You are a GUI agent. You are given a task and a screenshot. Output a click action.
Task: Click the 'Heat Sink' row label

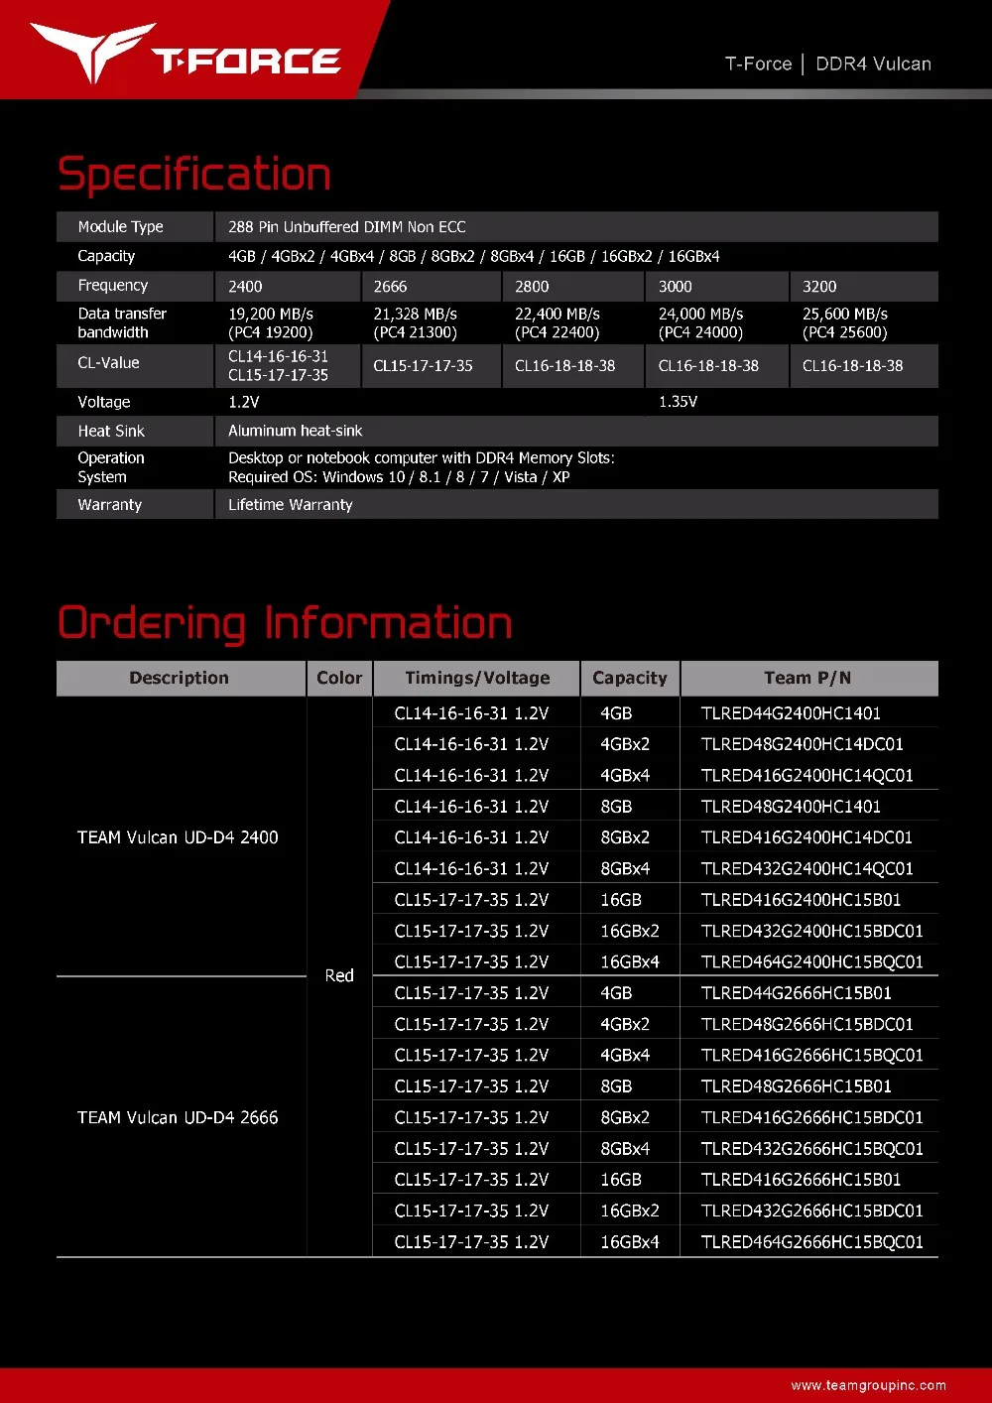click(111, 431)
